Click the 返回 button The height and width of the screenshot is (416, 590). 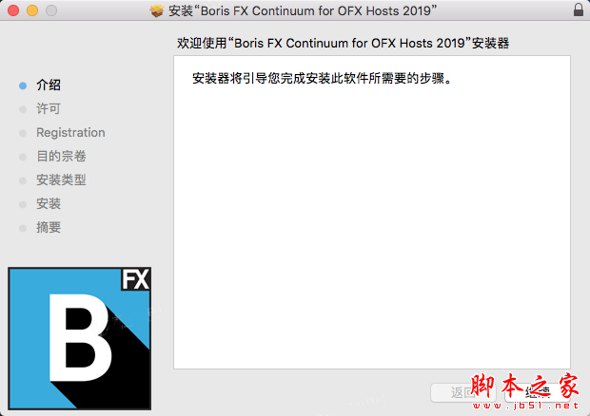point(463,392)
